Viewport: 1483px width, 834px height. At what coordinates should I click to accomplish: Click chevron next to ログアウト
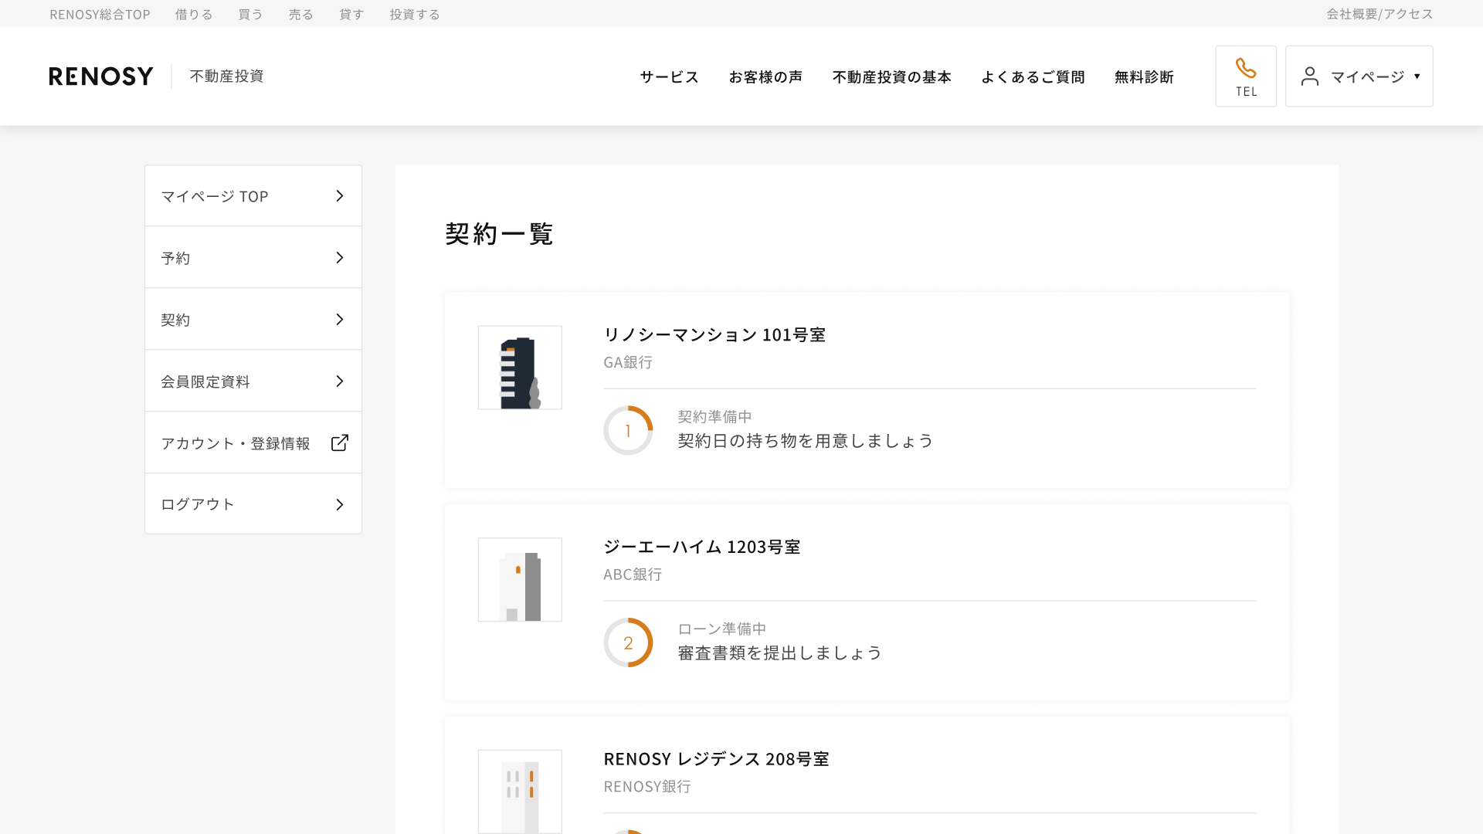coord(339,504)
